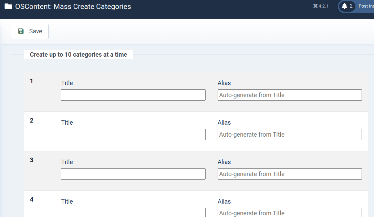This screenshot has height=217, width=374.
Task: Click the Title label in row 1
Action: coord(67,83)
